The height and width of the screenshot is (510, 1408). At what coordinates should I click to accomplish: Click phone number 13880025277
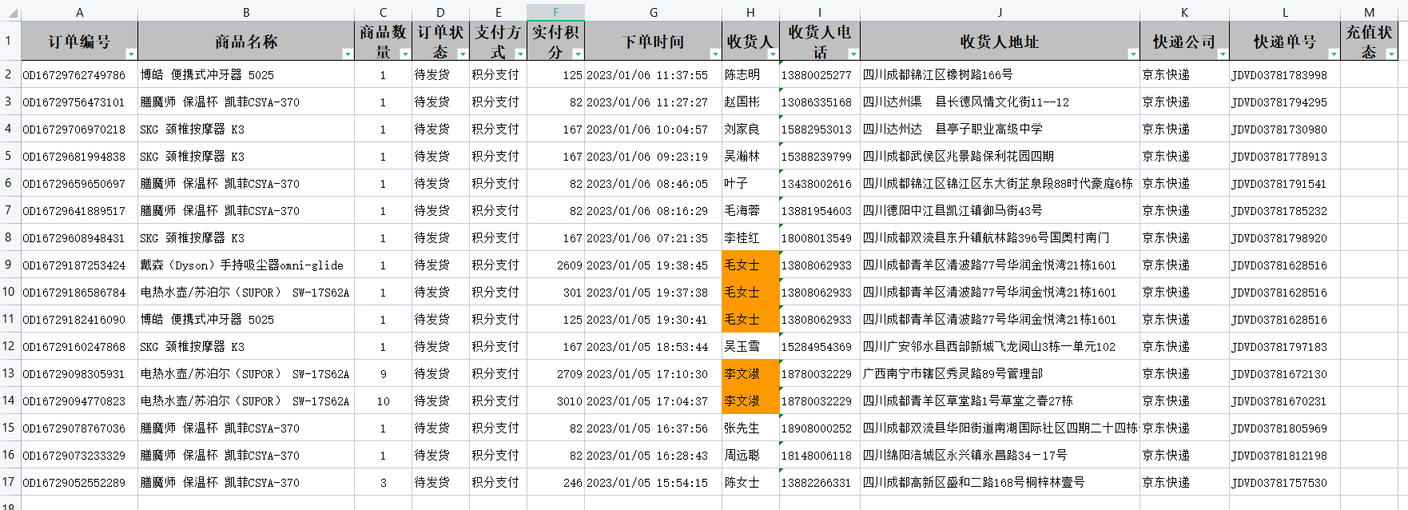pos(817,75)
